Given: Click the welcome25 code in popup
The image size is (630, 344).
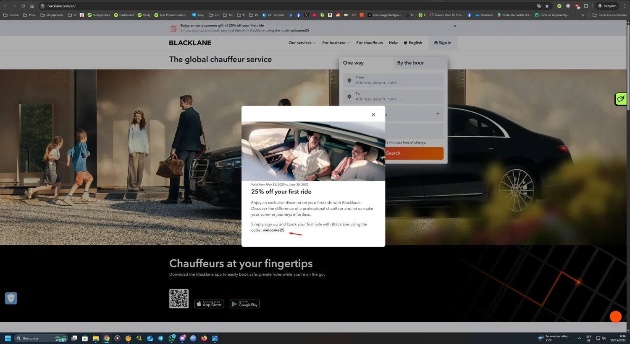Looking at the screenshot, I should point(273,230).
